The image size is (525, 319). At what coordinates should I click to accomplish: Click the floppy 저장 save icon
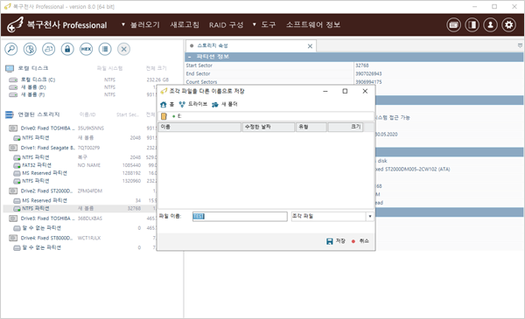pyautogui.click(x=330, y=241)
